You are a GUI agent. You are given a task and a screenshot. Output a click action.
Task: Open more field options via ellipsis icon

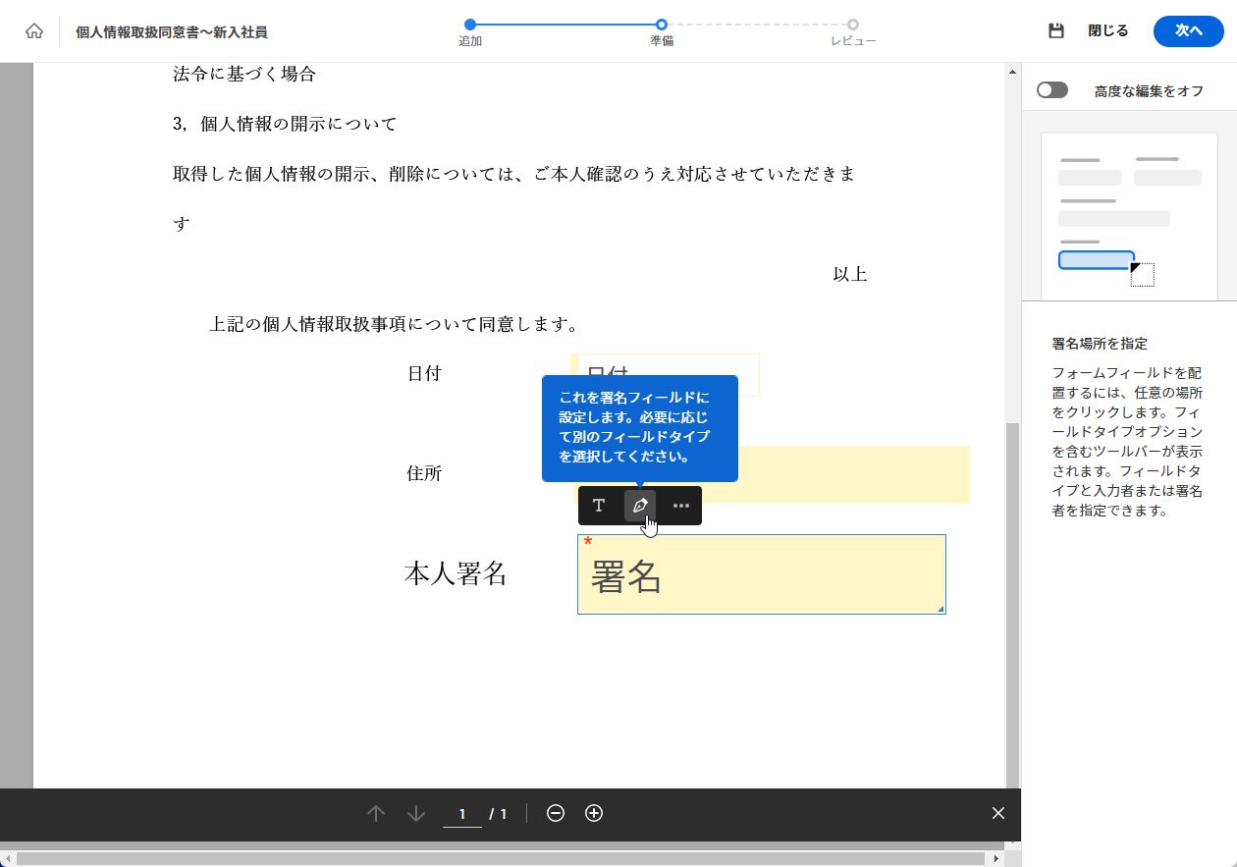click(681, 506)
